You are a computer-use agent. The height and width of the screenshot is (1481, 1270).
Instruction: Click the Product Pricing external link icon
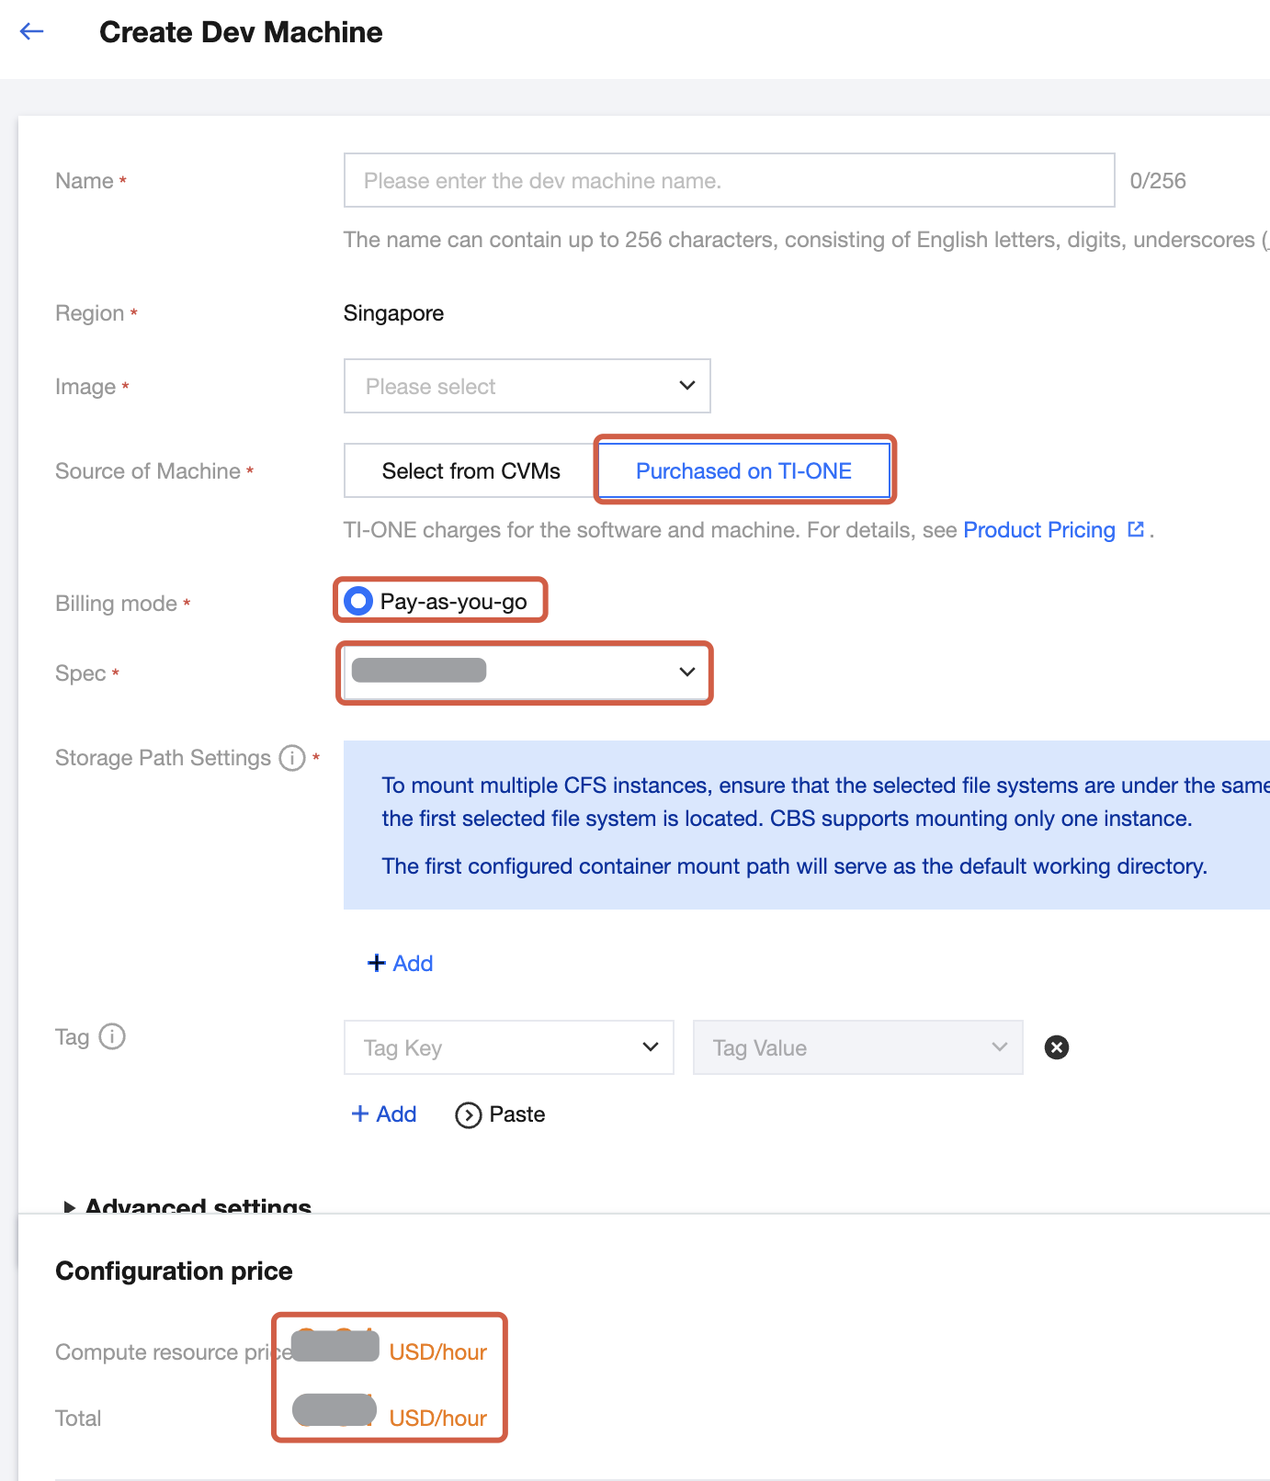pyautogui.click(x=1136, y=529)
